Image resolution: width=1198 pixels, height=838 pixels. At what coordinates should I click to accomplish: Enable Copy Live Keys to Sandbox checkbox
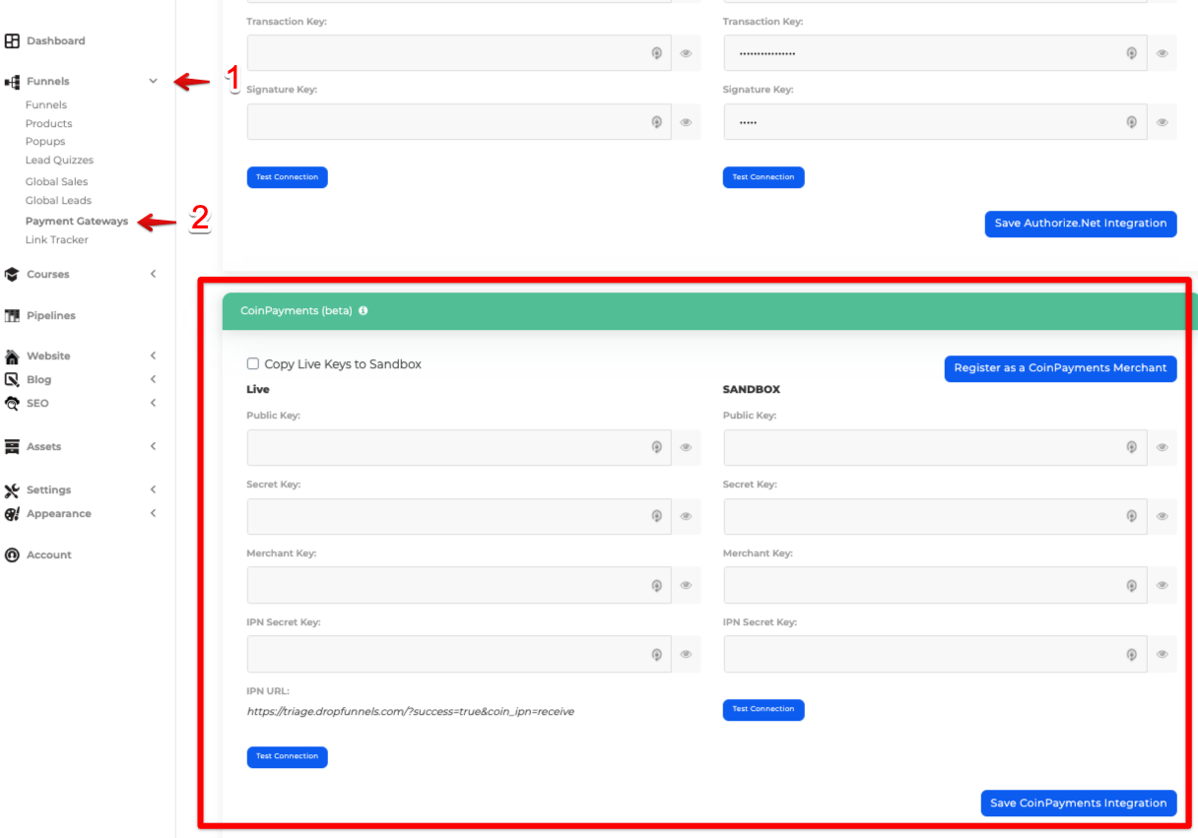point(253,364)
